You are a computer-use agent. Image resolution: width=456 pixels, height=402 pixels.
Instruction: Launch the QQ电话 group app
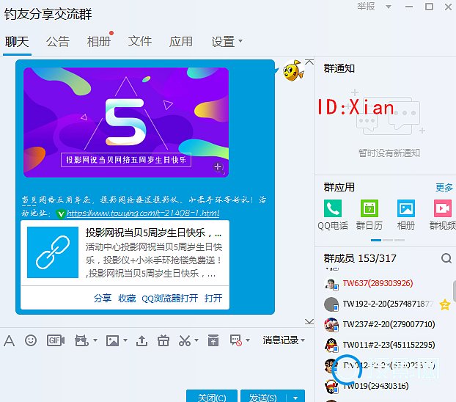coord(333,214)
